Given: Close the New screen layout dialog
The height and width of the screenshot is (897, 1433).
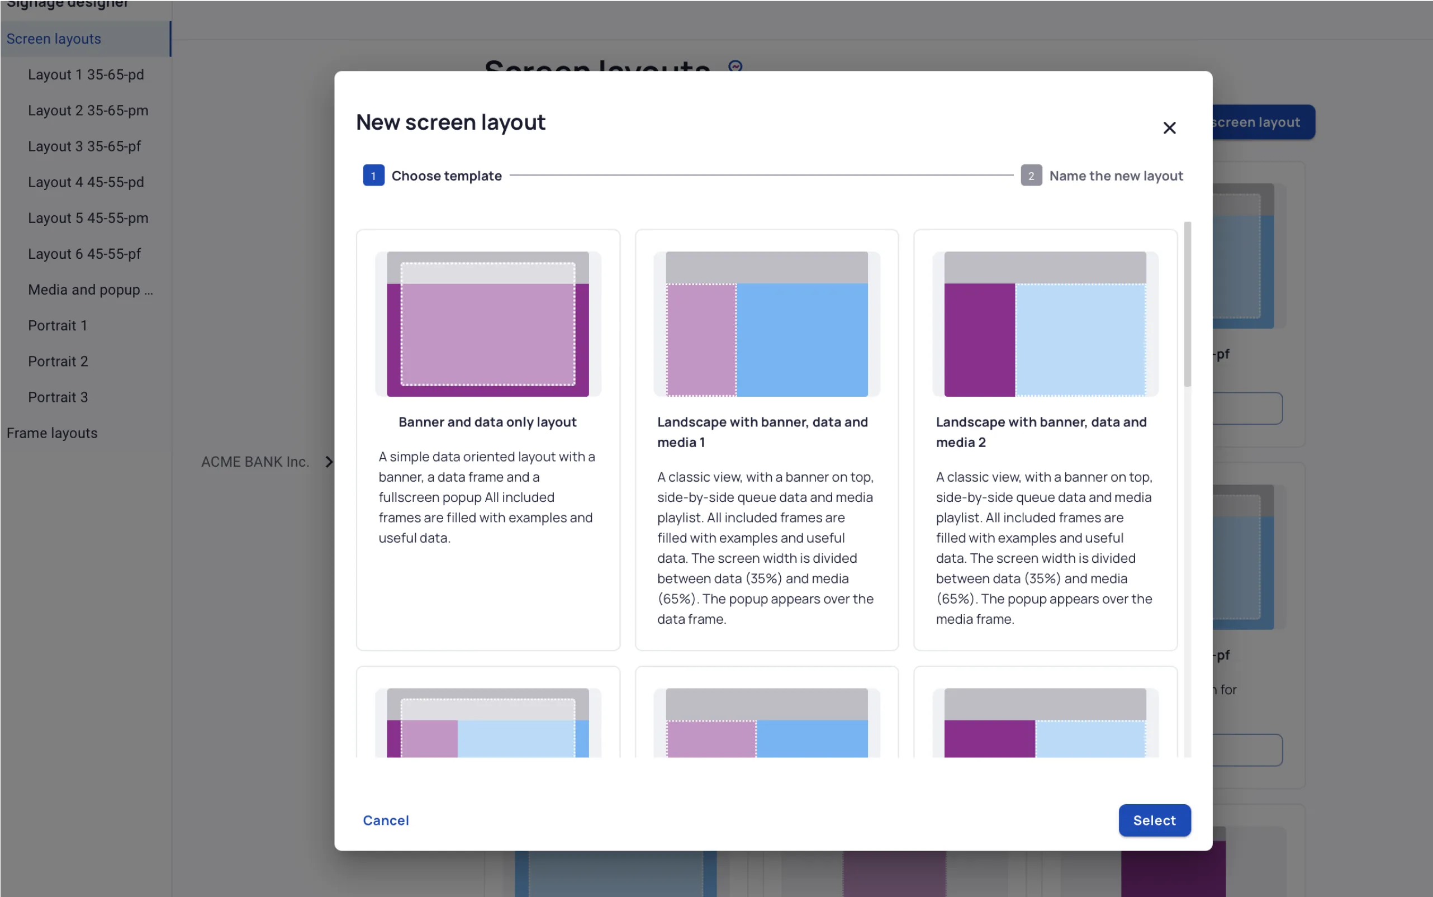Looking at the screenshot, I should tap(1169, 127).
